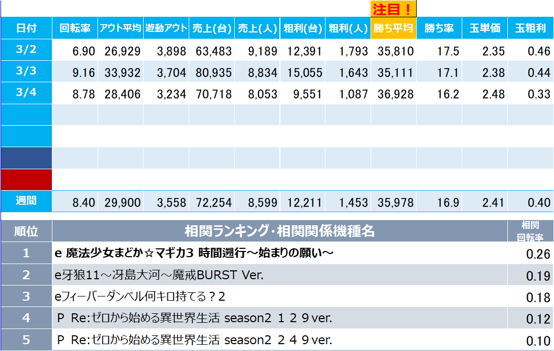Viewport: 554px width, 351px height.
Task: Click the 売上(台) value 80,935
Action: click(211, 72)
